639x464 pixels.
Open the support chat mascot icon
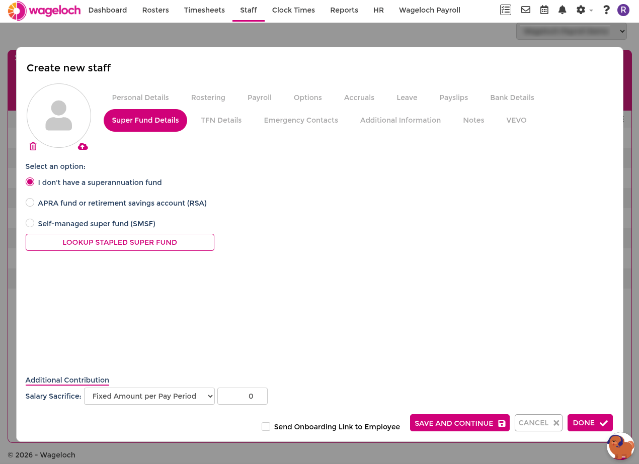[x=621, y=446]
